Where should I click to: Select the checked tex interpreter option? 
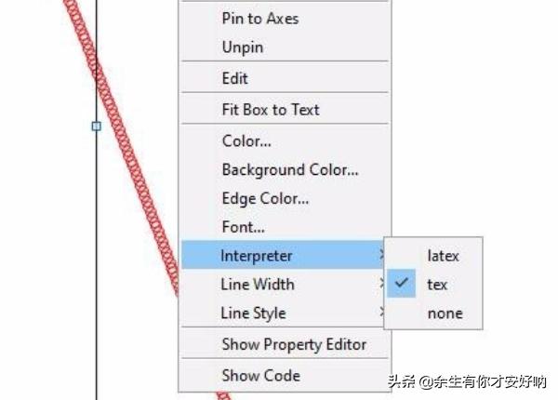(437, 285)
